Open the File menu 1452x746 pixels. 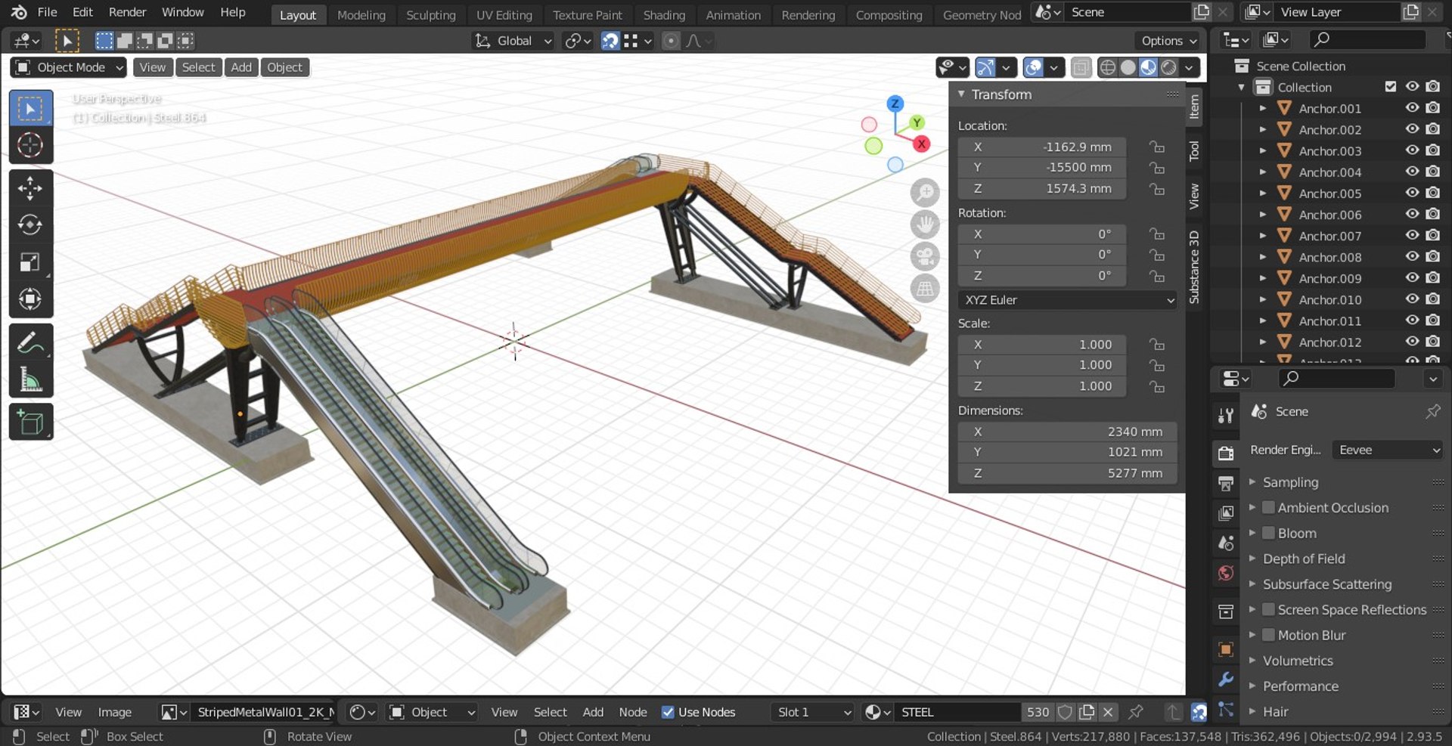47,12
